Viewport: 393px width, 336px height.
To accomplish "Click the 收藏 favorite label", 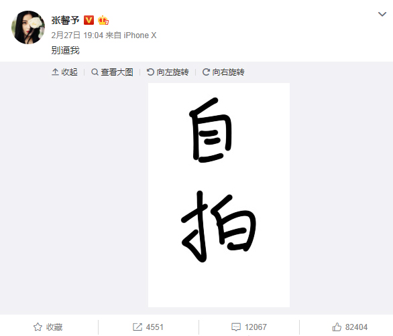I will click(x=54, y=327).
